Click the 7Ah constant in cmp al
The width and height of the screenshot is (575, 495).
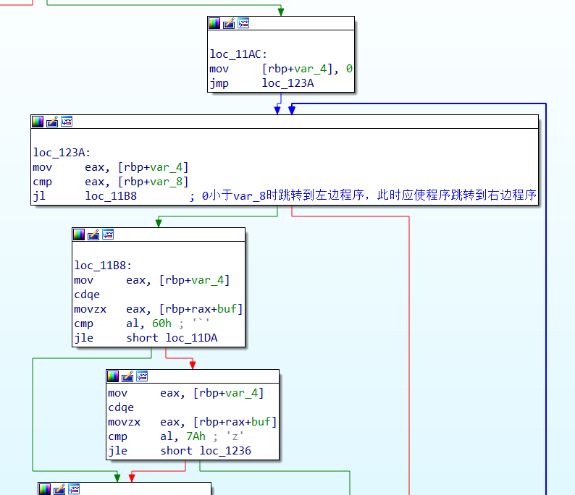[x=196, y=436]
